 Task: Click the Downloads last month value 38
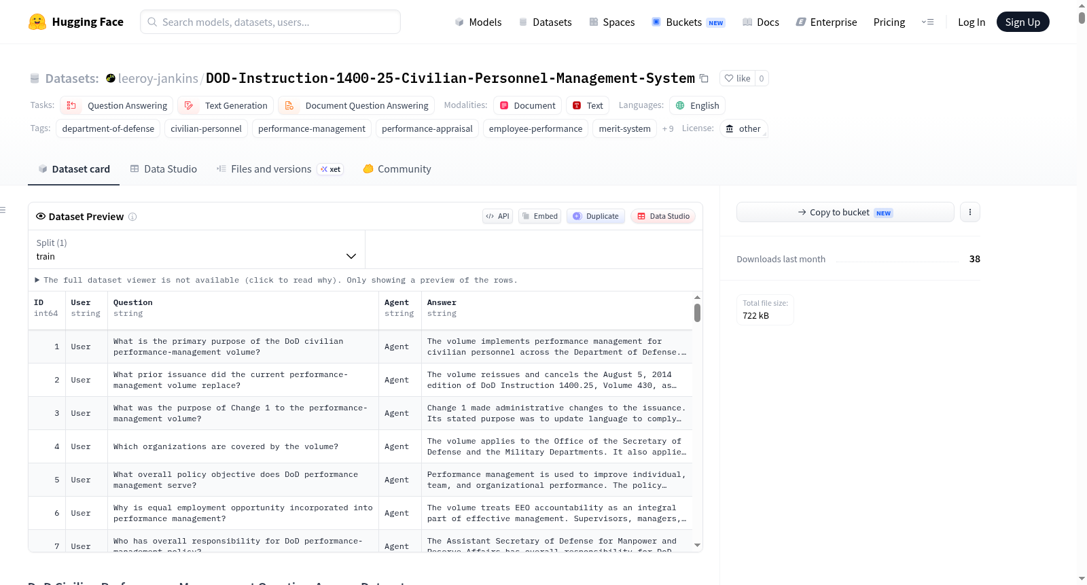tap(975, 259)
